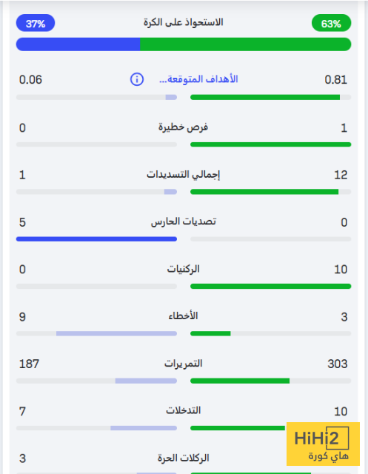Click the green segment of possession bar
Screen dimensions: 368x474
pos(245,44)
